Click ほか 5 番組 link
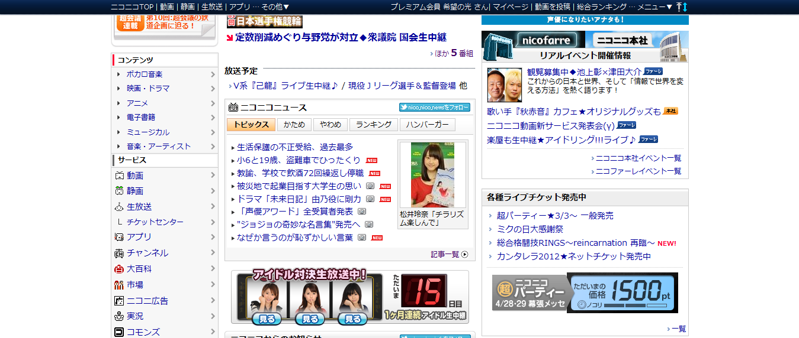This screenshot has height=338, width=799. [x=454, y=53]
